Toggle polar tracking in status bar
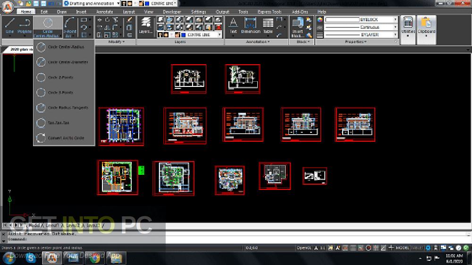Screen dimensions: 472x265 coord(368,248)
